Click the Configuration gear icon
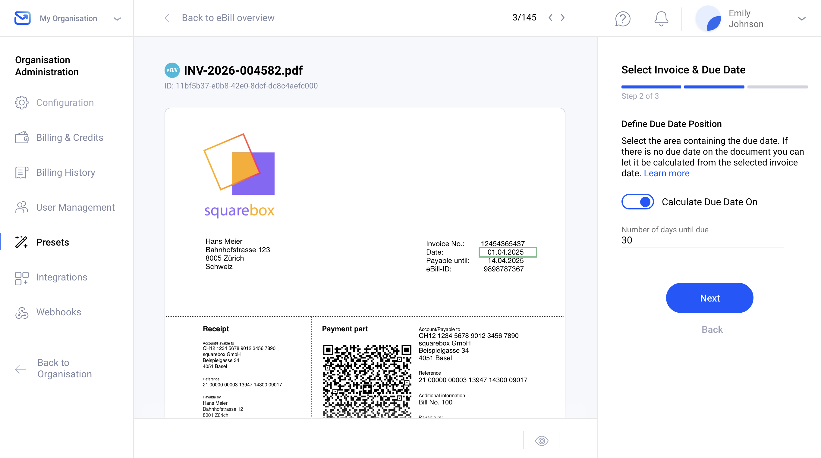The width and height of the screenshot is (821, 458). point(22,103)
